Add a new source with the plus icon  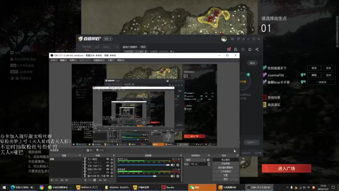click(86, 180)
